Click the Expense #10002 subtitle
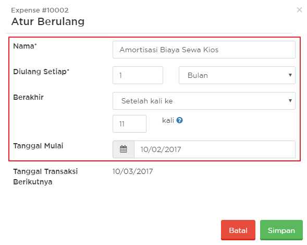Screen dimensions: 307x245 [x=40, y=10]
